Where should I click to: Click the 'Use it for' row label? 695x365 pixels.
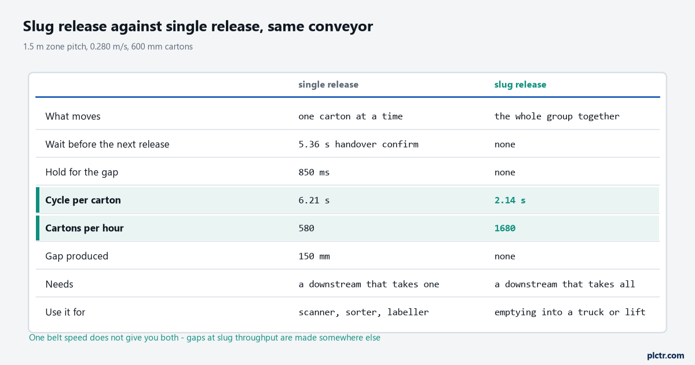[x=65, y=312]
